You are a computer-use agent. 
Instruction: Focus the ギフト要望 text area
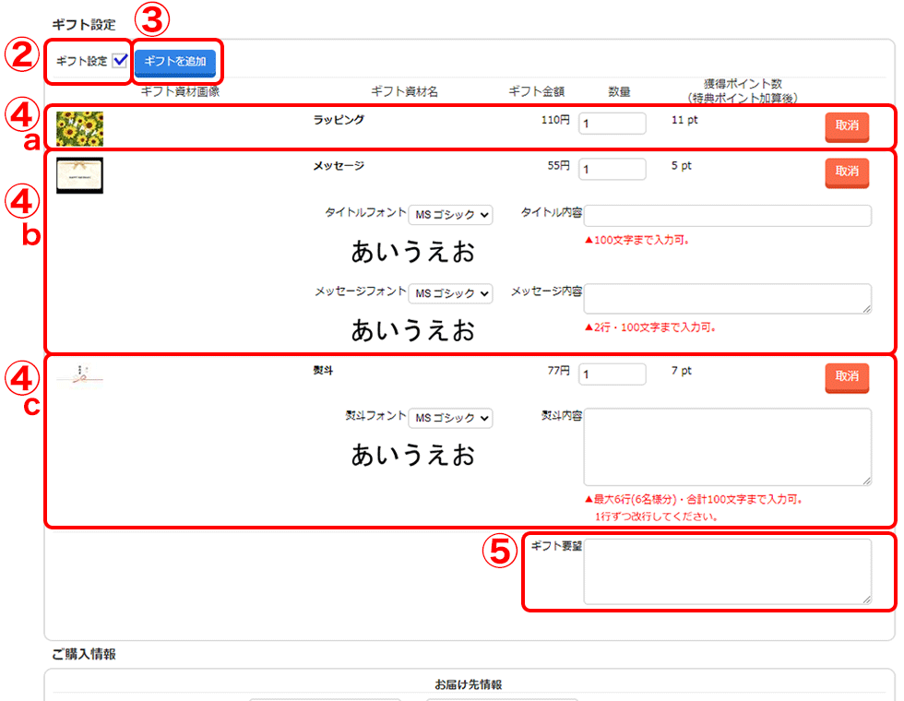(727, 571)
